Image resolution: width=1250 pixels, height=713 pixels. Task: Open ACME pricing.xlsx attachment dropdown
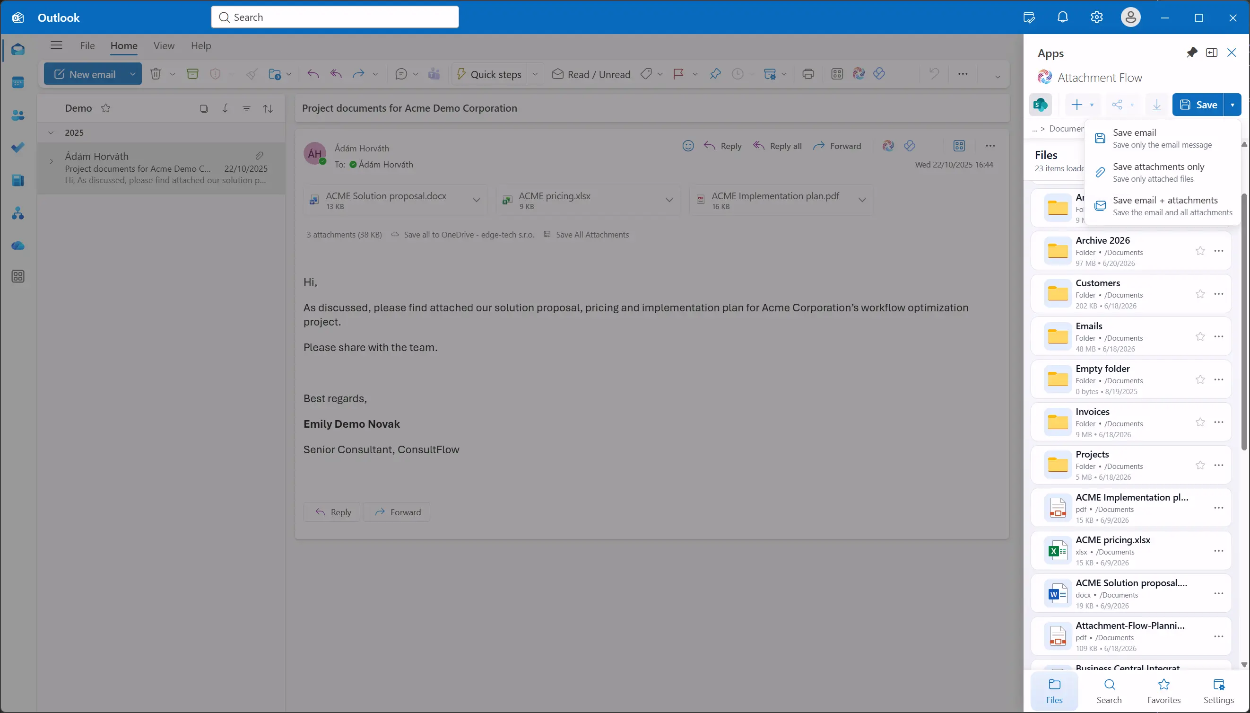[x=669, y=200]
